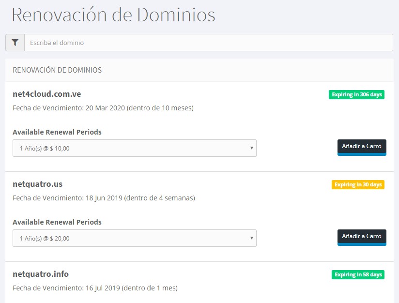Select the netquatro.info domain name
The height and width of the screenshot is (303, 399).
coord(41,274)
